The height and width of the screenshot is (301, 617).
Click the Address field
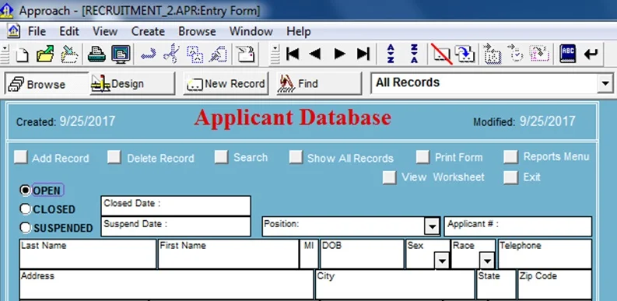[167, 285]
